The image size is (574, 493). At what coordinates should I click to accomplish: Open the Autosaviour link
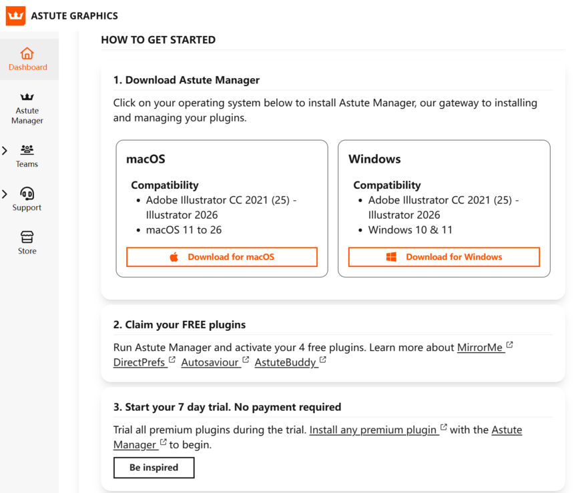(210, 362)
